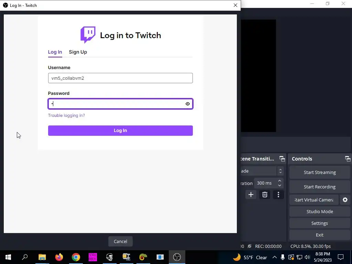The width and height of the screenshot is (352, 264).
Task: Click into the Username field
Action: [120, 78]
